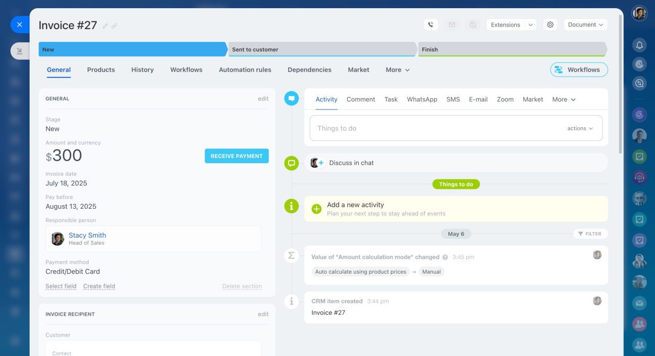655x356 pixels.
Task: Close the invoice panel with X button
Action: 19,25
